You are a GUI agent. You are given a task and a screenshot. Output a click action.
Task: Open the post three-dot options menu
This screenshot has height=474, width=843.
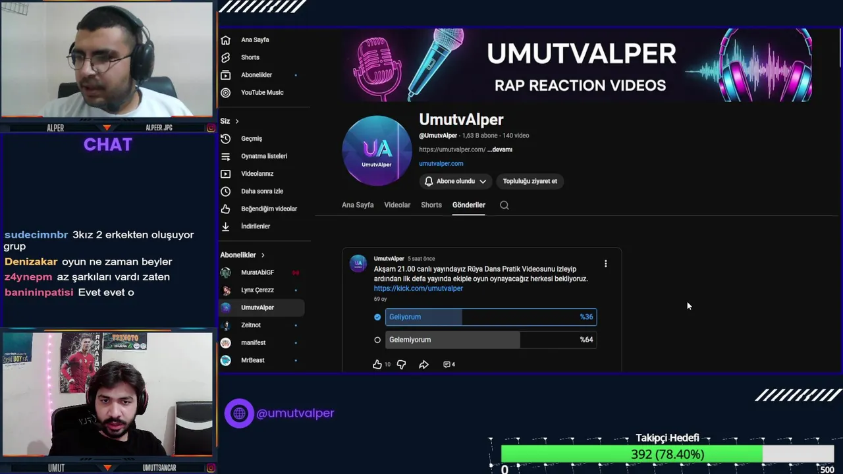point(606,263)
